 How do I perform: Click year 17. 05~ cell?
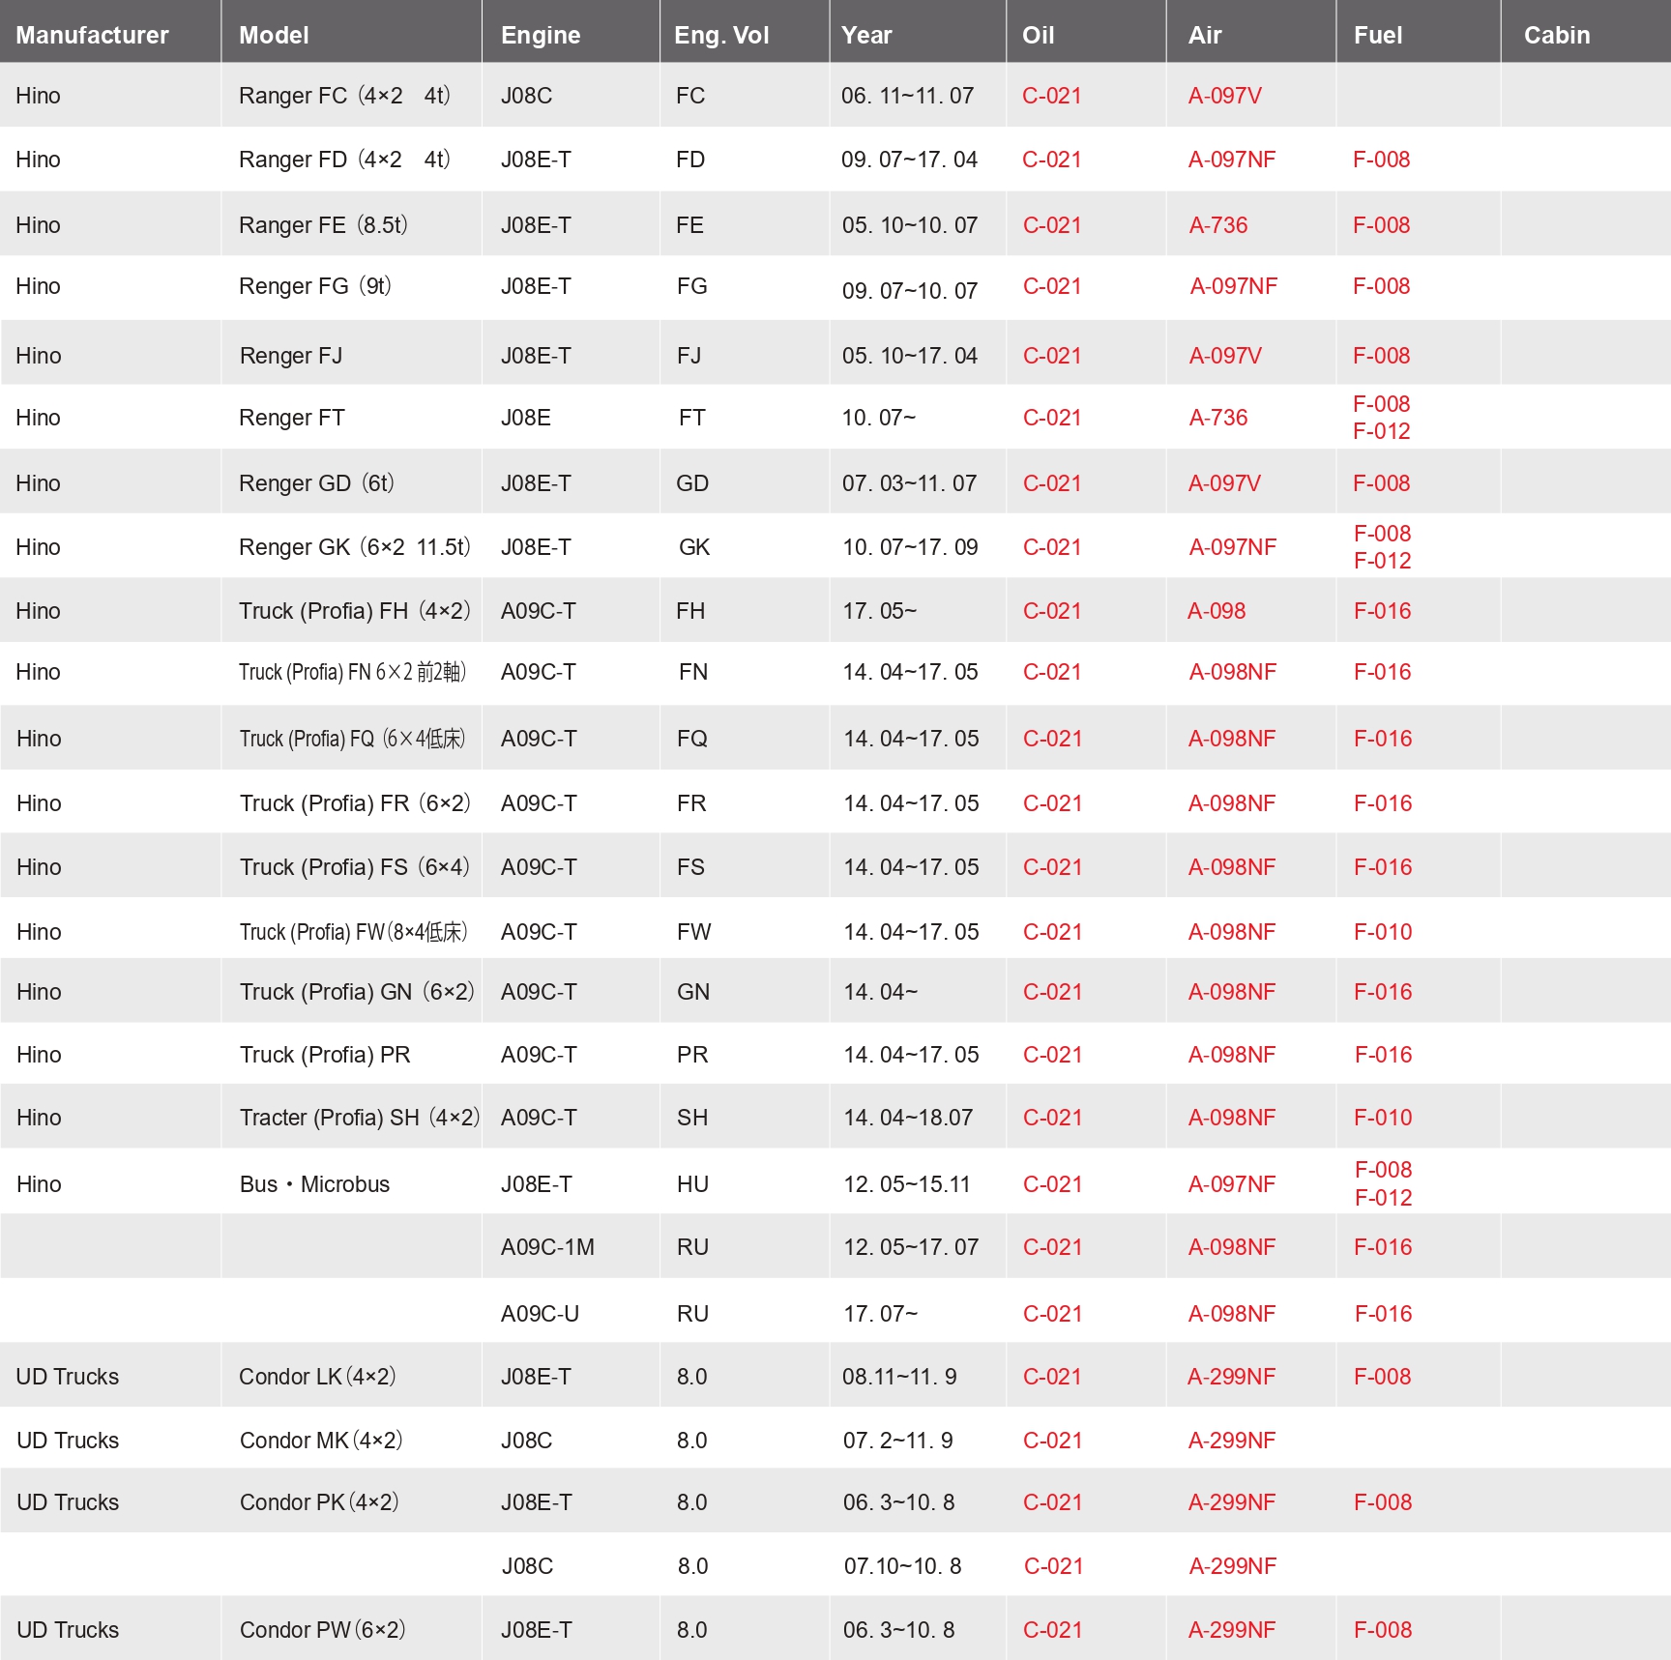coord(879,611)
